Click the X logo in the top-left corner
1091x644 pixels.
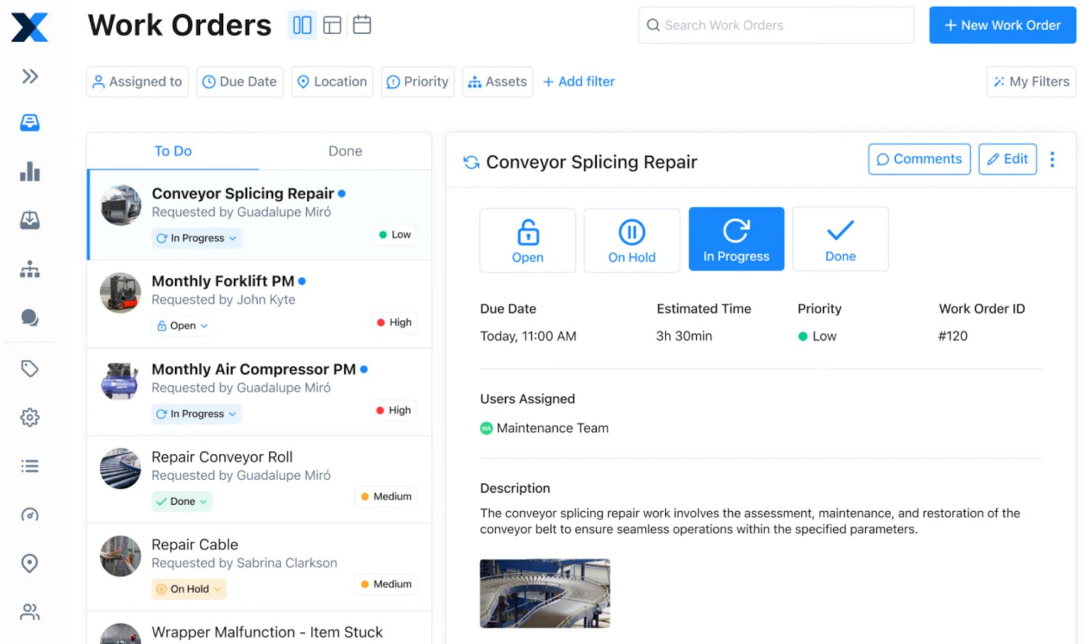point(29,28)
